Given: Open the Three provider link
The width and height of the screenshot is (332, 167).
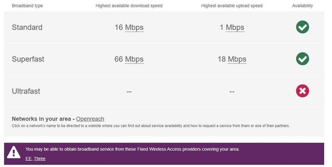Looking at the screenshot, I should (x=39, y=159).
